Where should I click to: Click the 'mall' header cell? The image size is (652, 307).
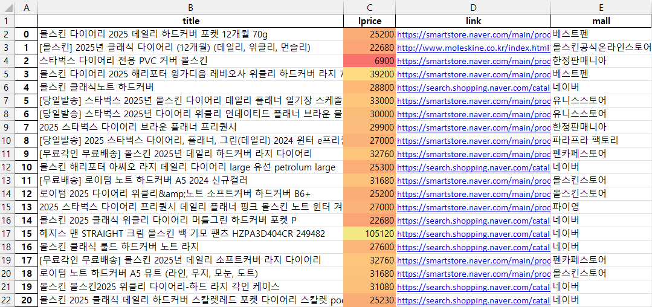click(x=601, y=21)
